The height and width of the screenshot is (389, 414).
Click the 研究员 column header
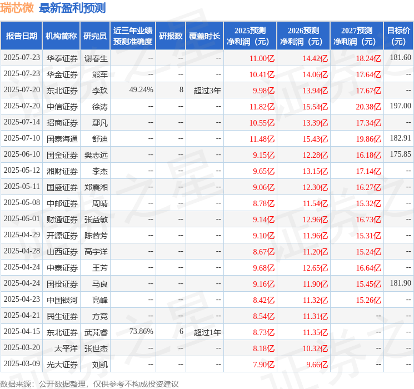(x=95, y=36)
